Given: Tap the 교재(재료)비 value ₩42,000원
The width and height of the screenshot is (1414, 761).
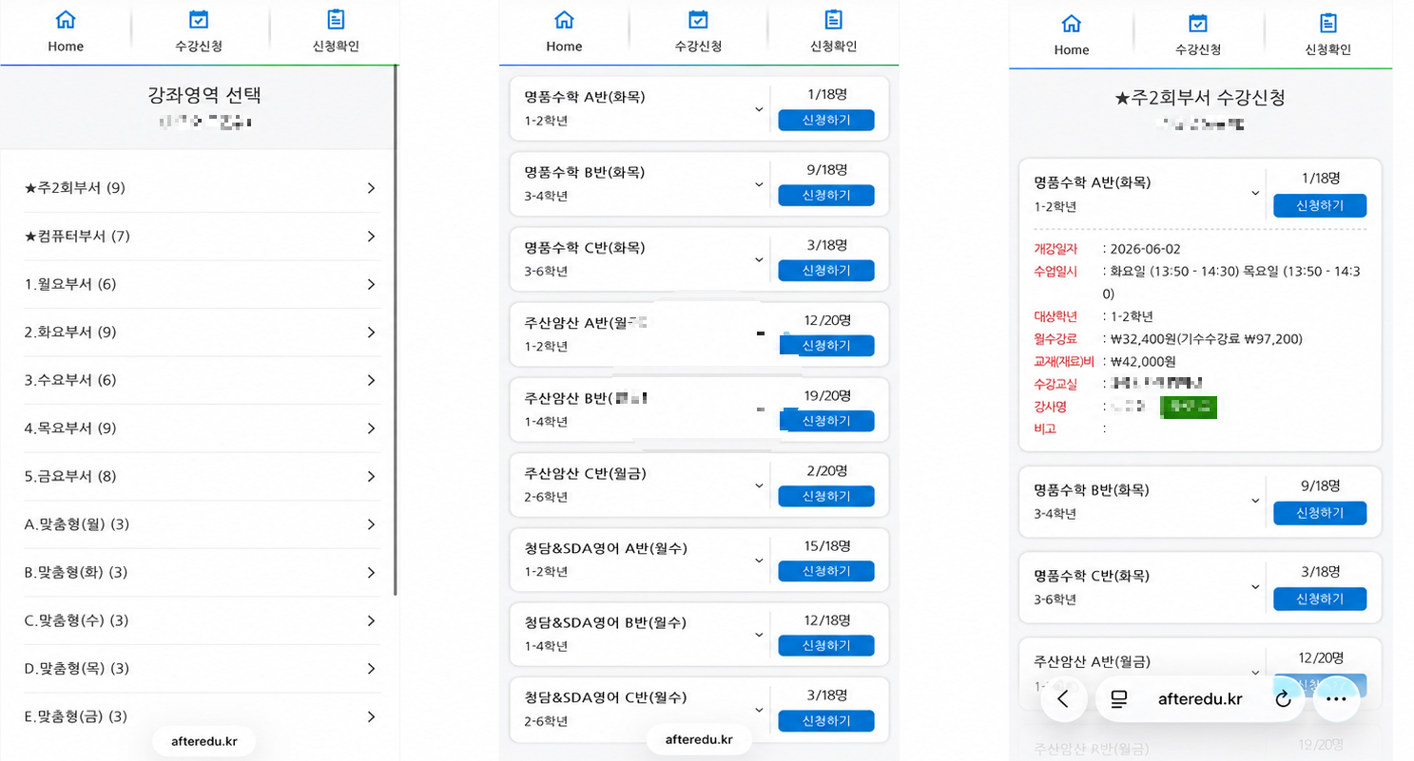Looking at the screenshot, I should coord(1143,361).
